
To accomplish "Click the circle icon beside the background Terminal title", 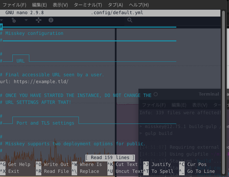I will 156,94.
